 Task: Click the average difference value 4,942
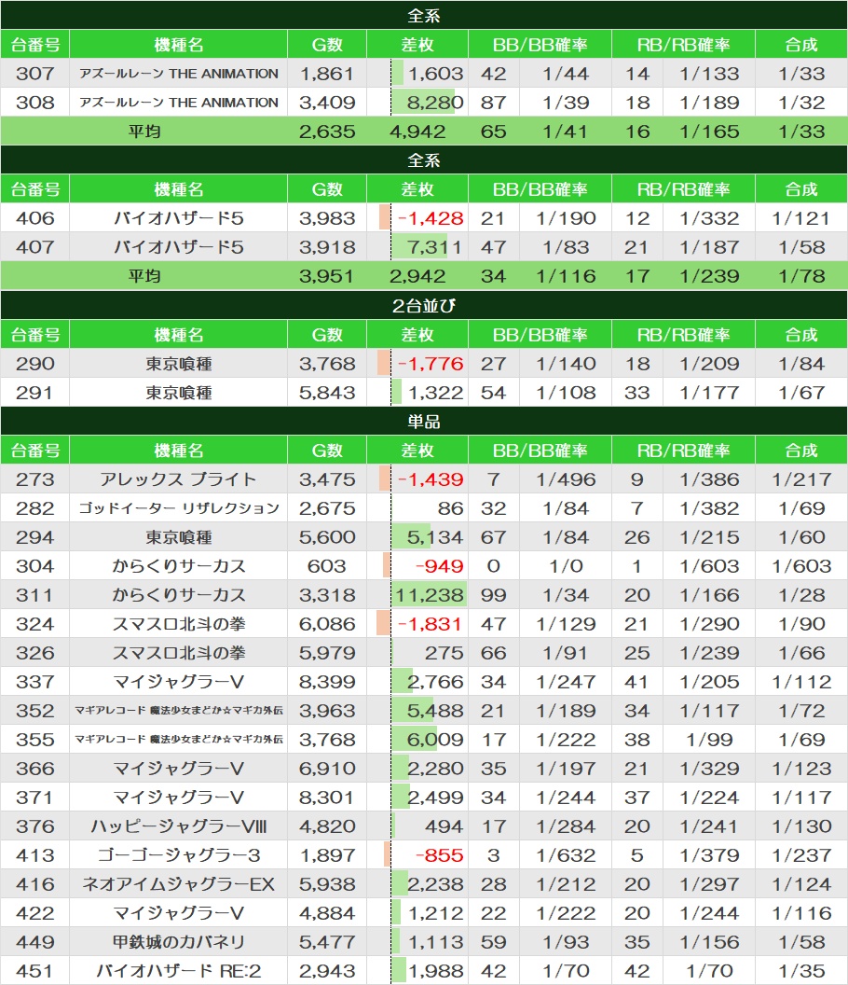pyautogui.click(x=417, y=132)
